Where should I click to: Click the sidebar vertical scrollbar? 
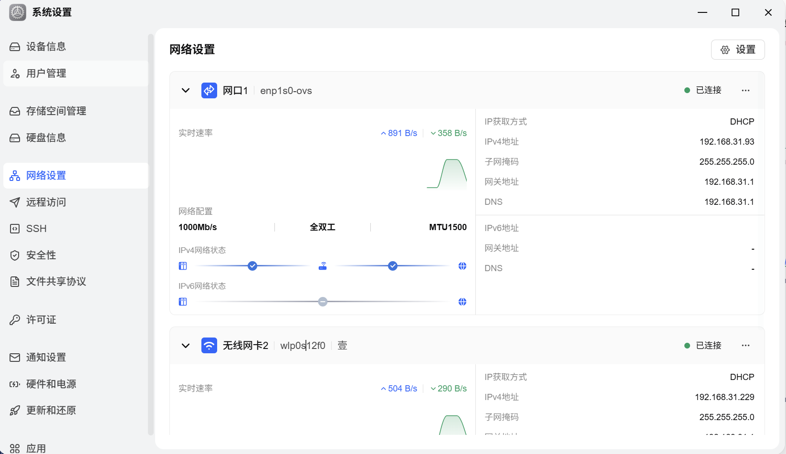151,234
